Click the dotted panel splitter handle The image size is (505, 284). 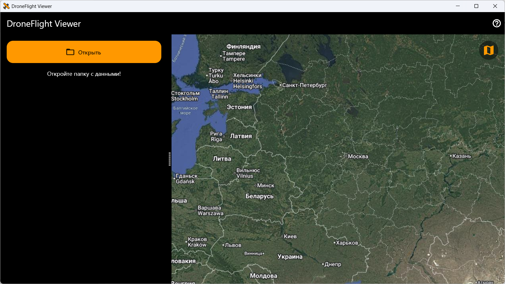coord(170,159)
